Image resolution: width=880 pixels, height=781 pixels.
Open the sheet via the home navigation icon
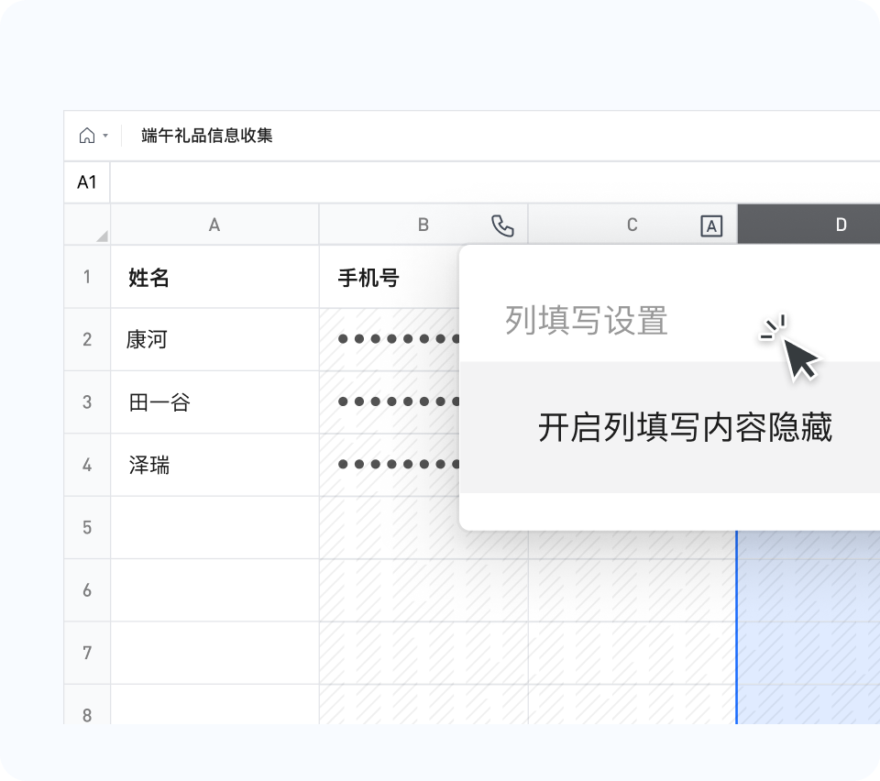(86, 135)
